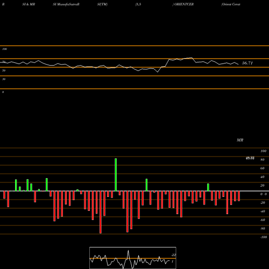Viewport: 269px width, 269px height.
Task: Click the MunafaSutra header text
Action: point(67,4)
